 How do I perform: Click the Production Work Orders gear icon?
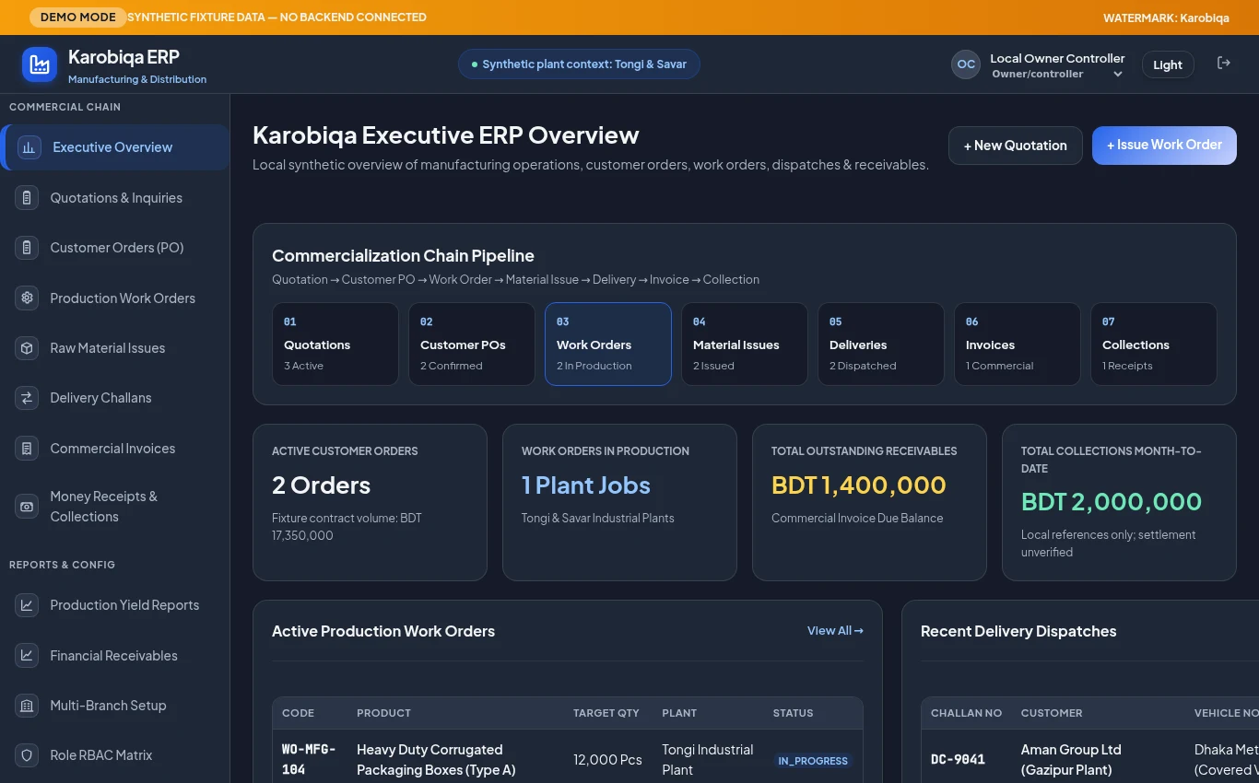pos(27,298)
